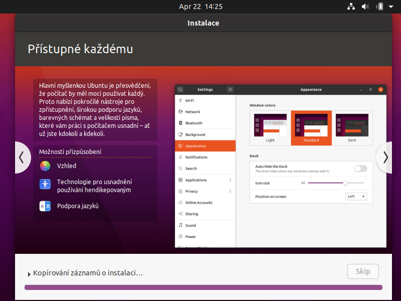Click the Applications grid icon in the sidebar
Viewport: 401px width, 301px height.
[180, 180]
